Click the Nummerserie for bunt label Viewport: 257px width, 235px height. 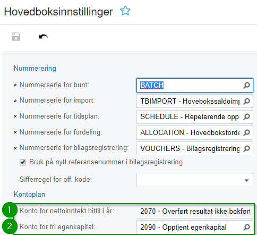click(54, 85)
